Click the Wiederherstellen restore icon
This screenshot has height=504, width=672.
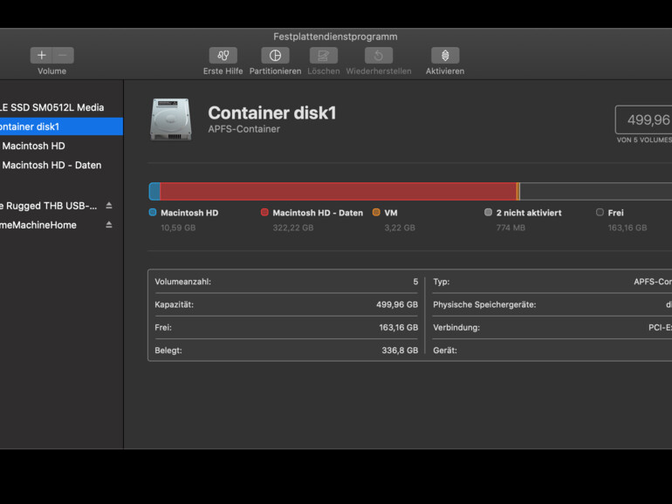[379, 55]
